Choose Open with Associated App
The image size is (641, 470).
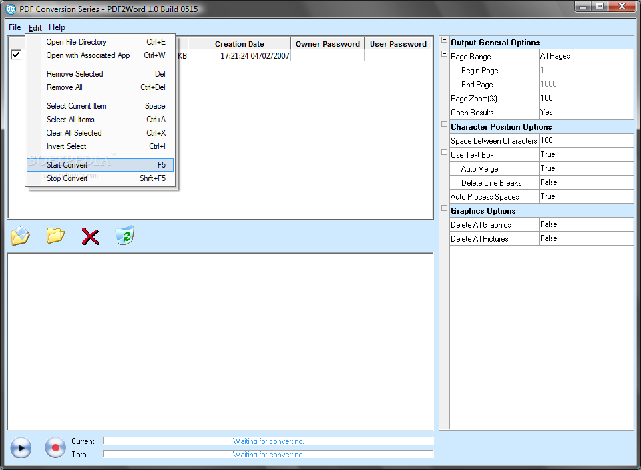[x=100, y=55]
